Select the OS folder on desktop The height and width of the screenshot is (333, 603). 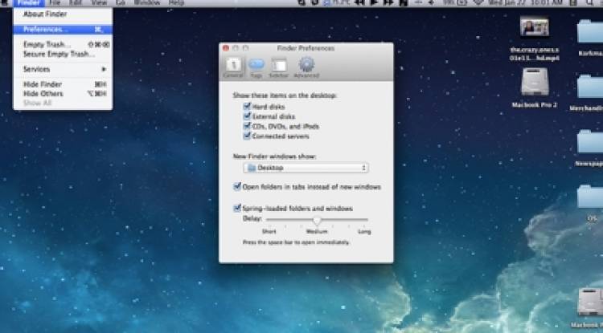(591, 197)
